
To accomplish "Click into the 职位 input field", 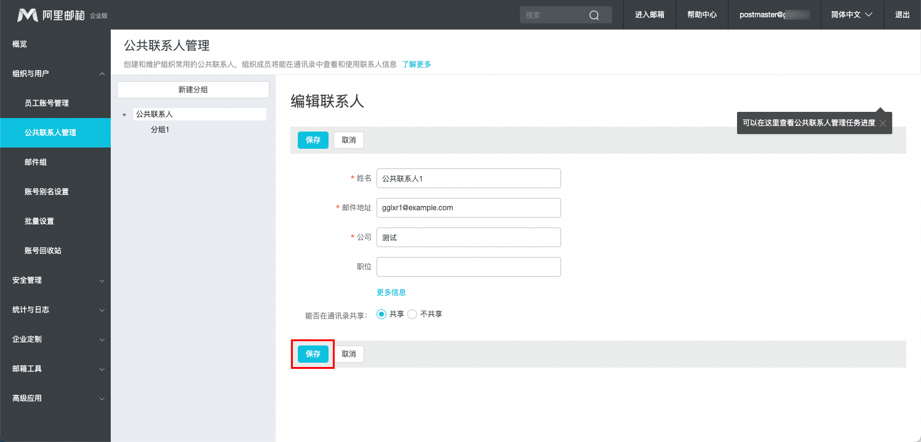I will click(469, 267).
